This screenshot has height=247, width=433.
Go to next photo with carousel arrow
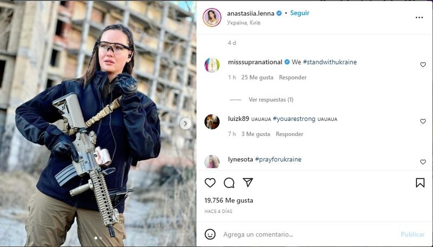pyautogui.click(x=185, y=123)
